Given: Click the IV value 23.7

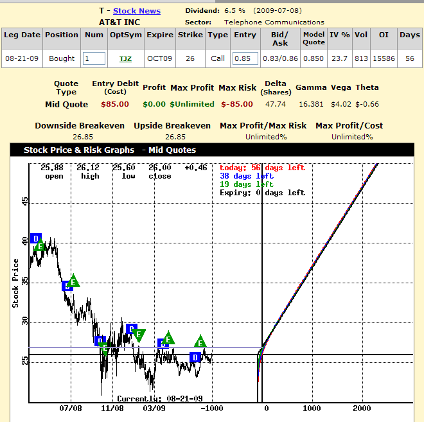Looking at the screenshot, I should [x=339, y=58].
